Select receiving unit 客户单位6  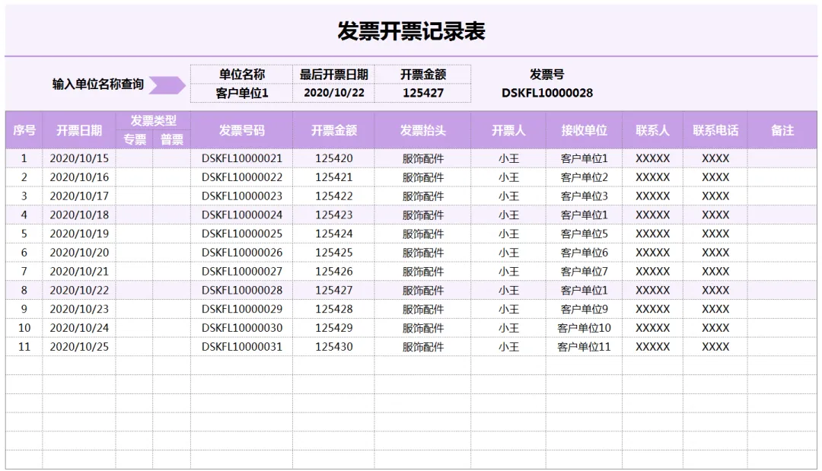[x=584, y=253]
